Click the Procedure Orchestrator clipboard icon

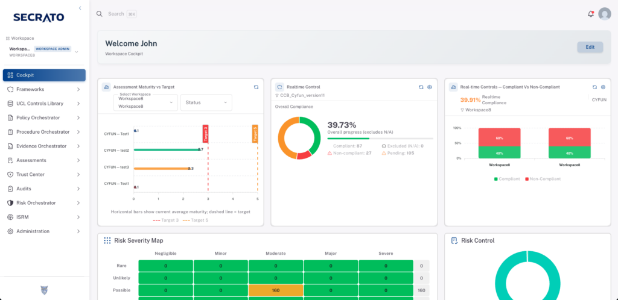coord(10,132)
